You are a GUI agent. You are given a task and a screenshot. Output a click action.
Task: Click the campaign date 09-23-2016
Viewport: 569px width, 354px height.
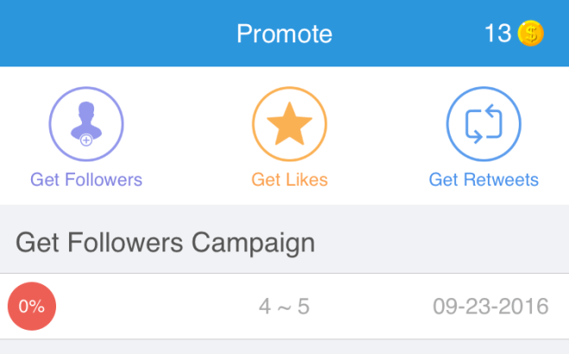point(491,307)
